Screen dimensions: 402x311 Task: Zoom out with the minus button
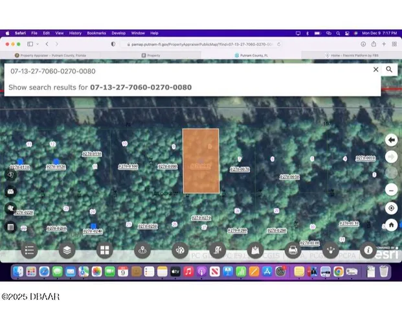tap(391, 190)
